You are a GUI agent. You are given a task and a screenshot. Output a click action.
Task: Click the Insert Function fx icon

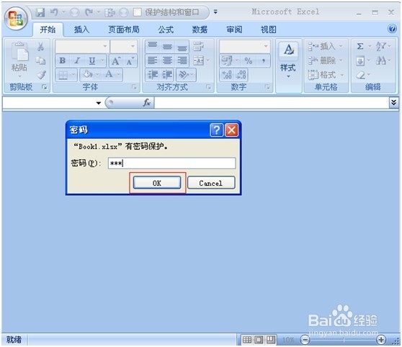[x=147, y=103]
